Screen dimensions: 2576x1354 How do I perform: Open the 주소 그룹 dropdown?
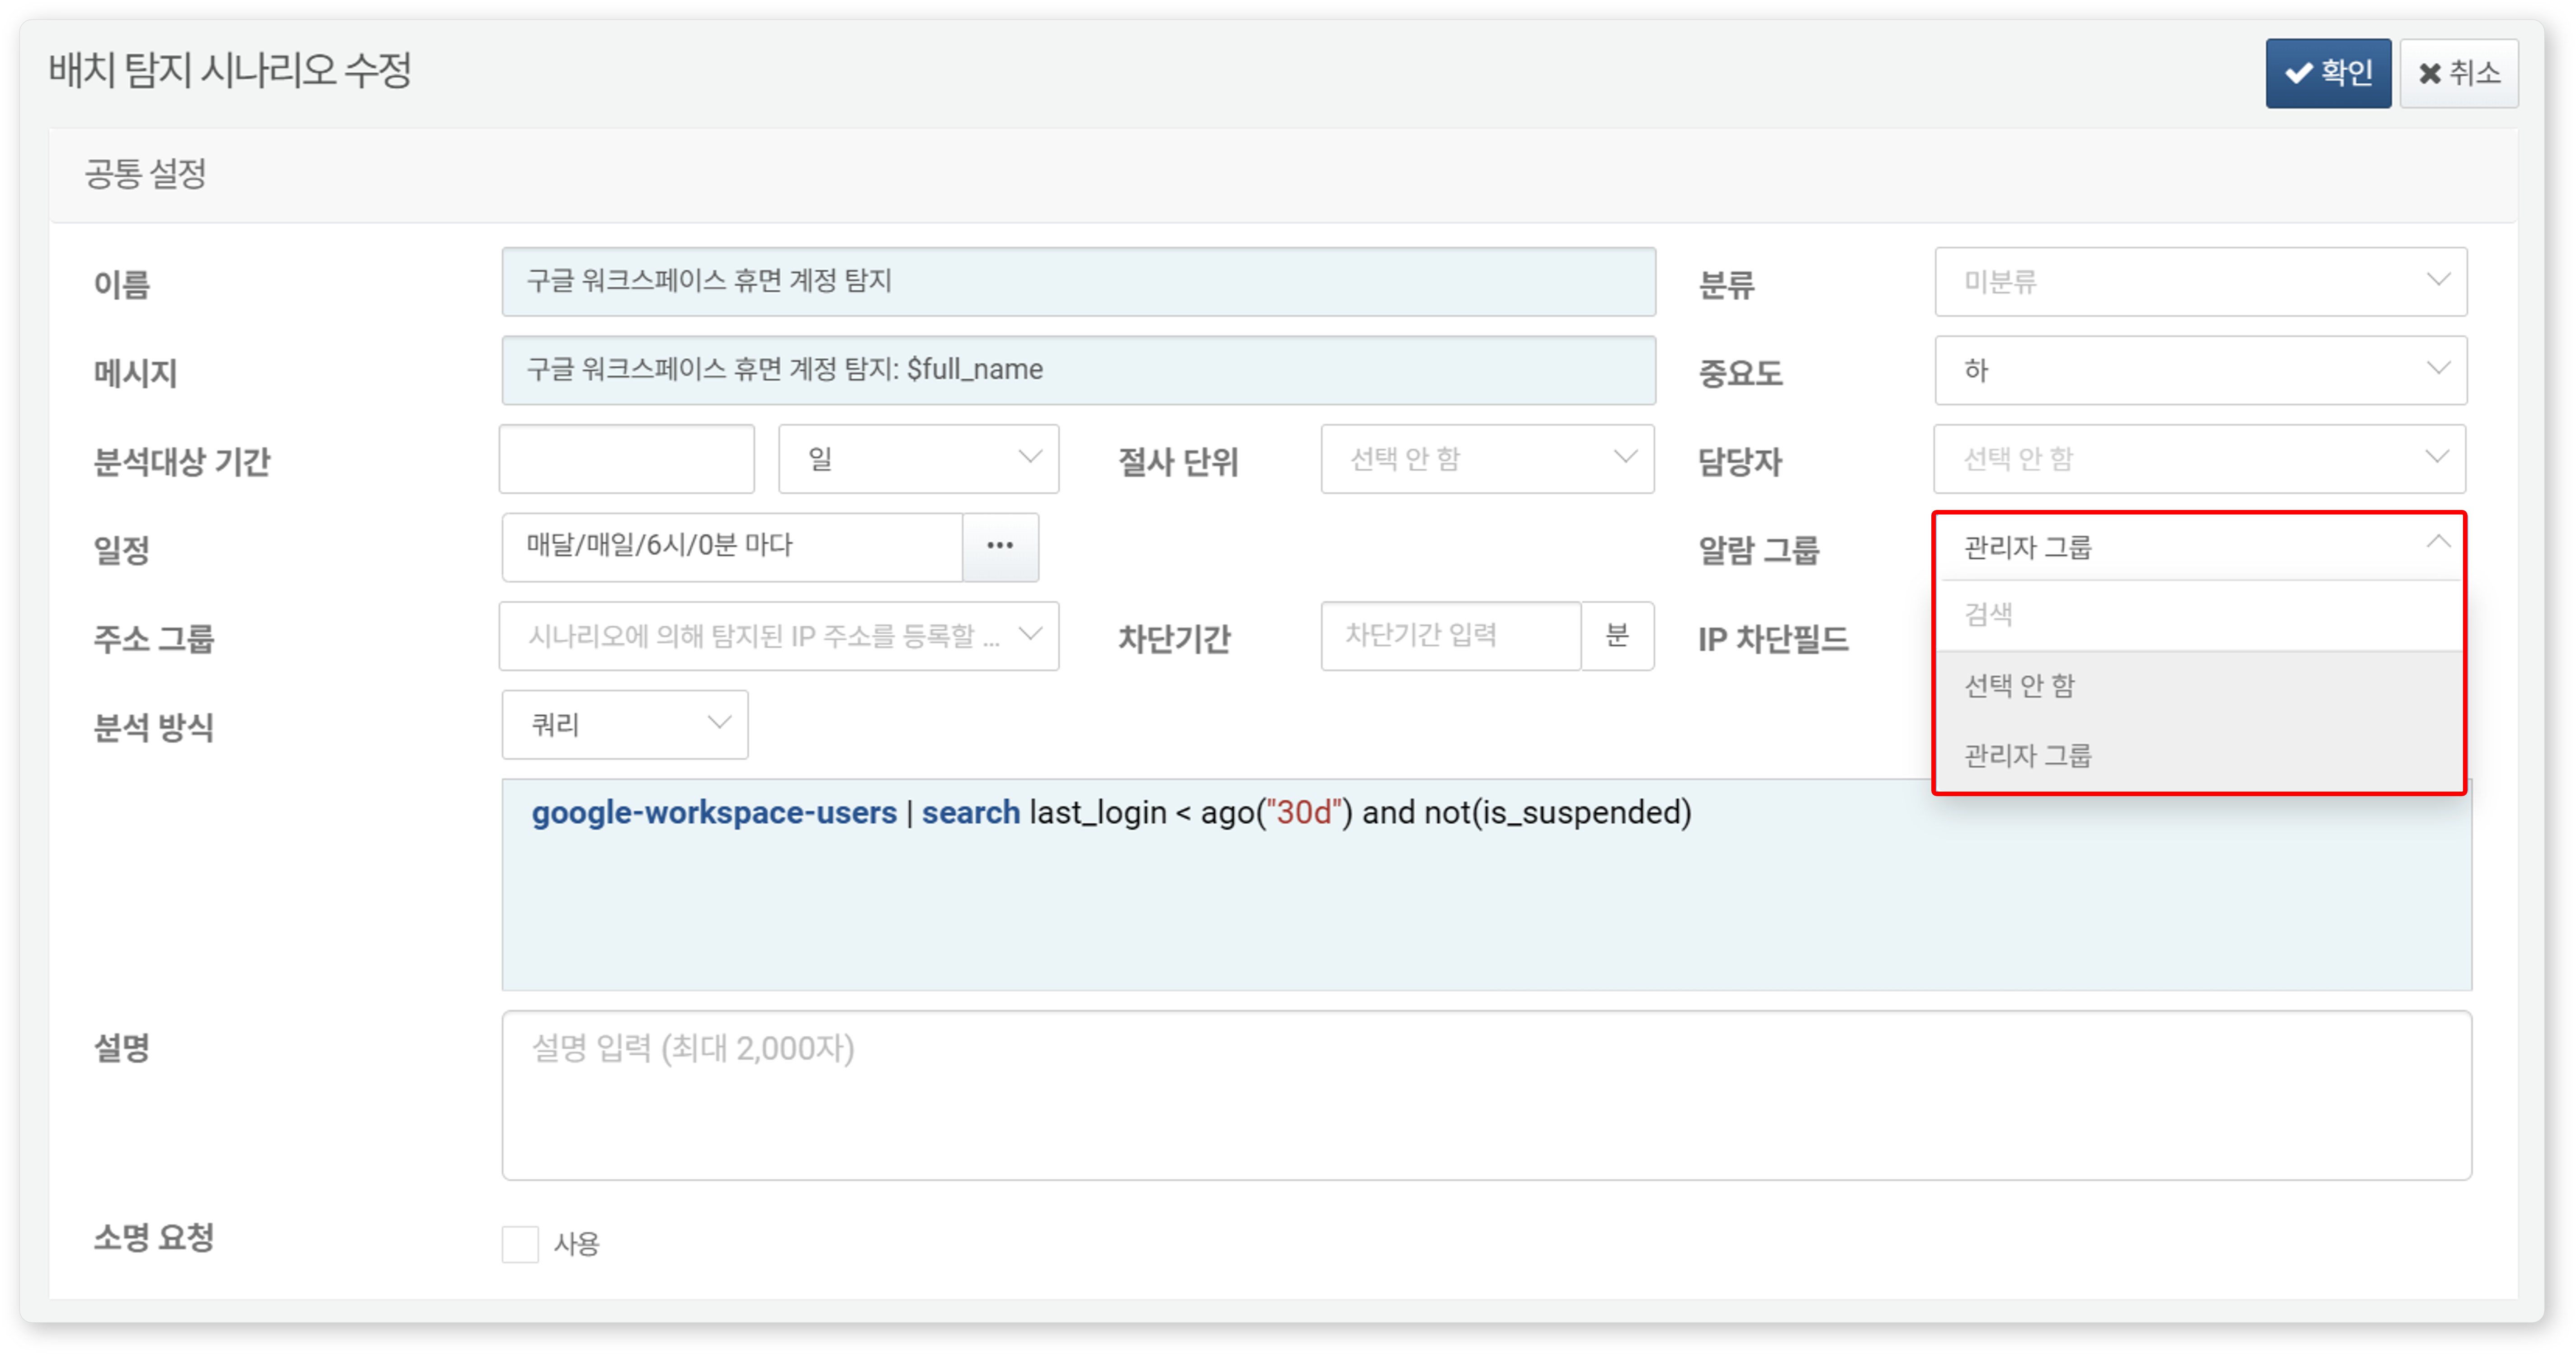pyautogui.click(x=779, y=636)
